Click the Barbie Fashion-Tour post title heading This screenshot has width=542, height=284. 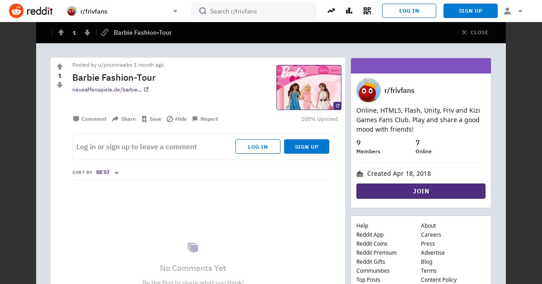[x=114, y=78]
